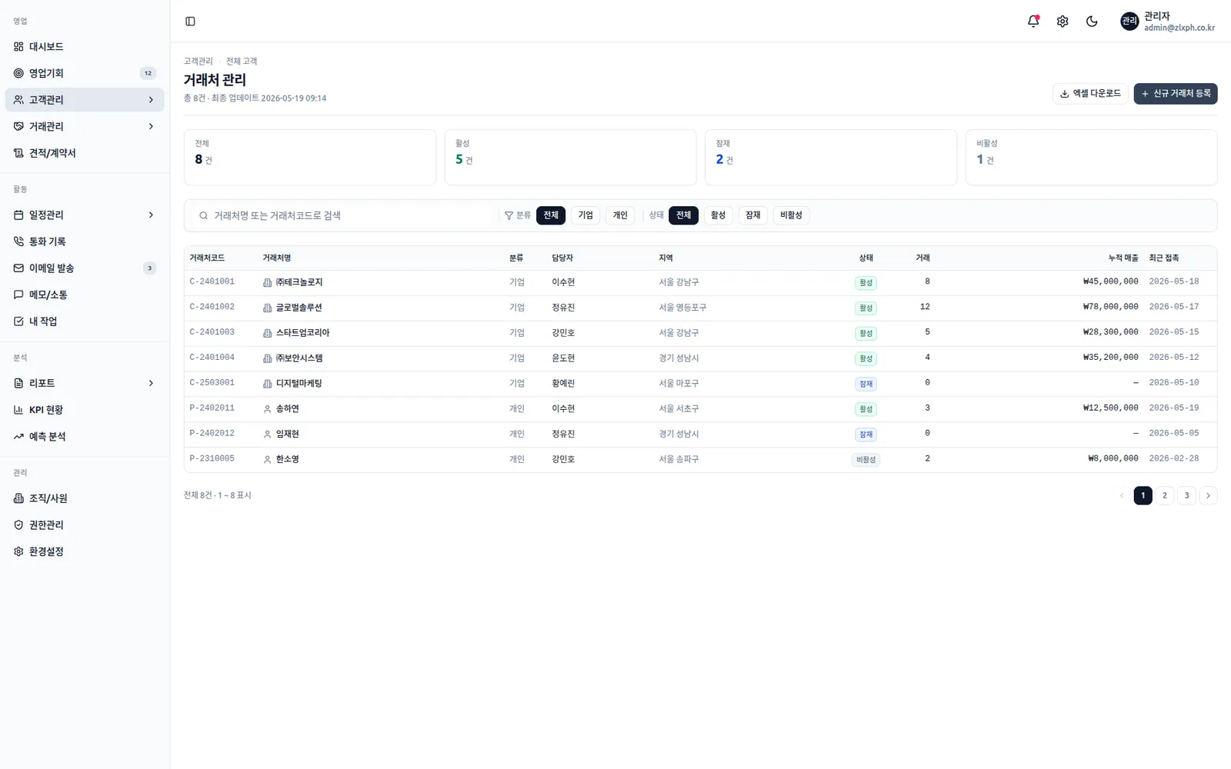Filter status by 활성
1231x769 pixels.
point(718,215)
